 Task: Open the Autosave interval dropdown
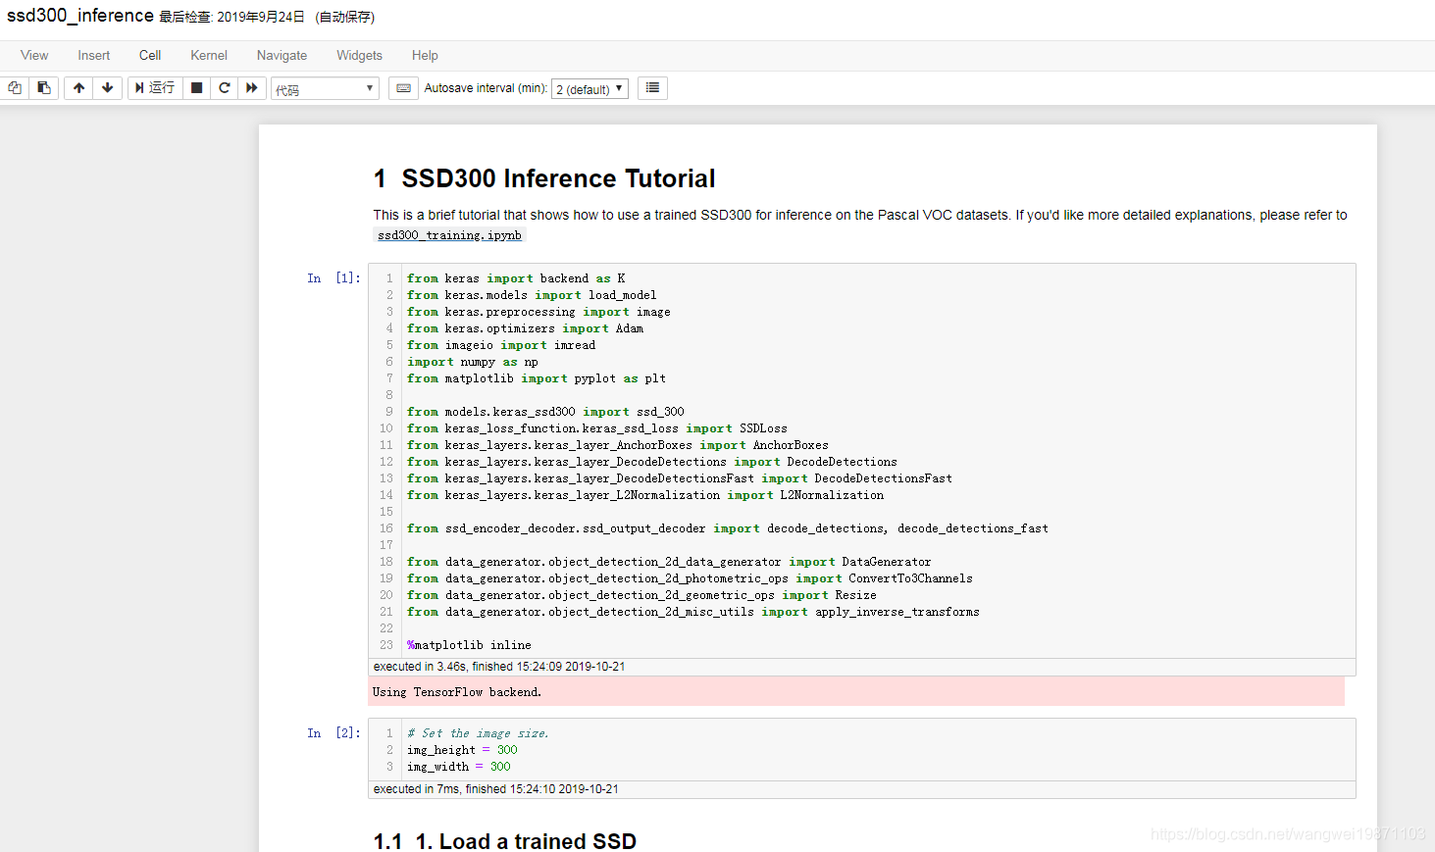[x=589, y=89]
